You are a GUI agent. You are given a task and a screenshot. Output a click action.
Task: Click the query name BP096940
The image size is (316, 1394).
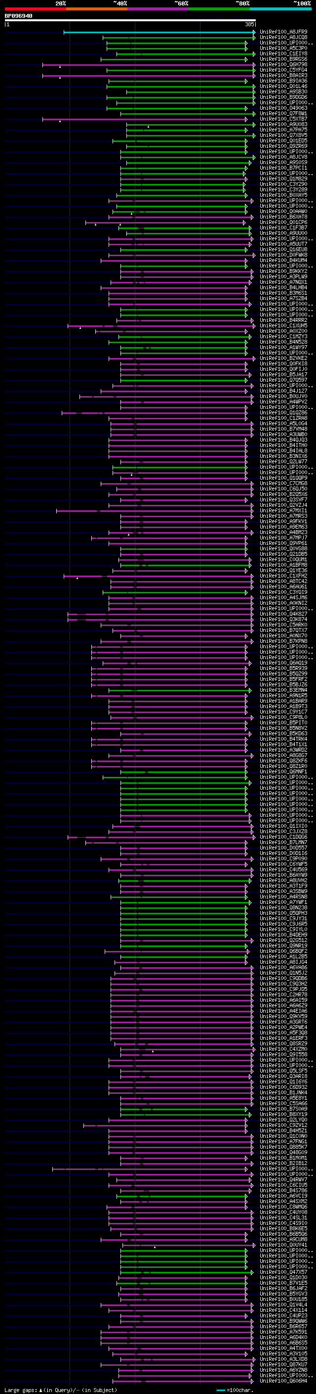coord(18,16)
